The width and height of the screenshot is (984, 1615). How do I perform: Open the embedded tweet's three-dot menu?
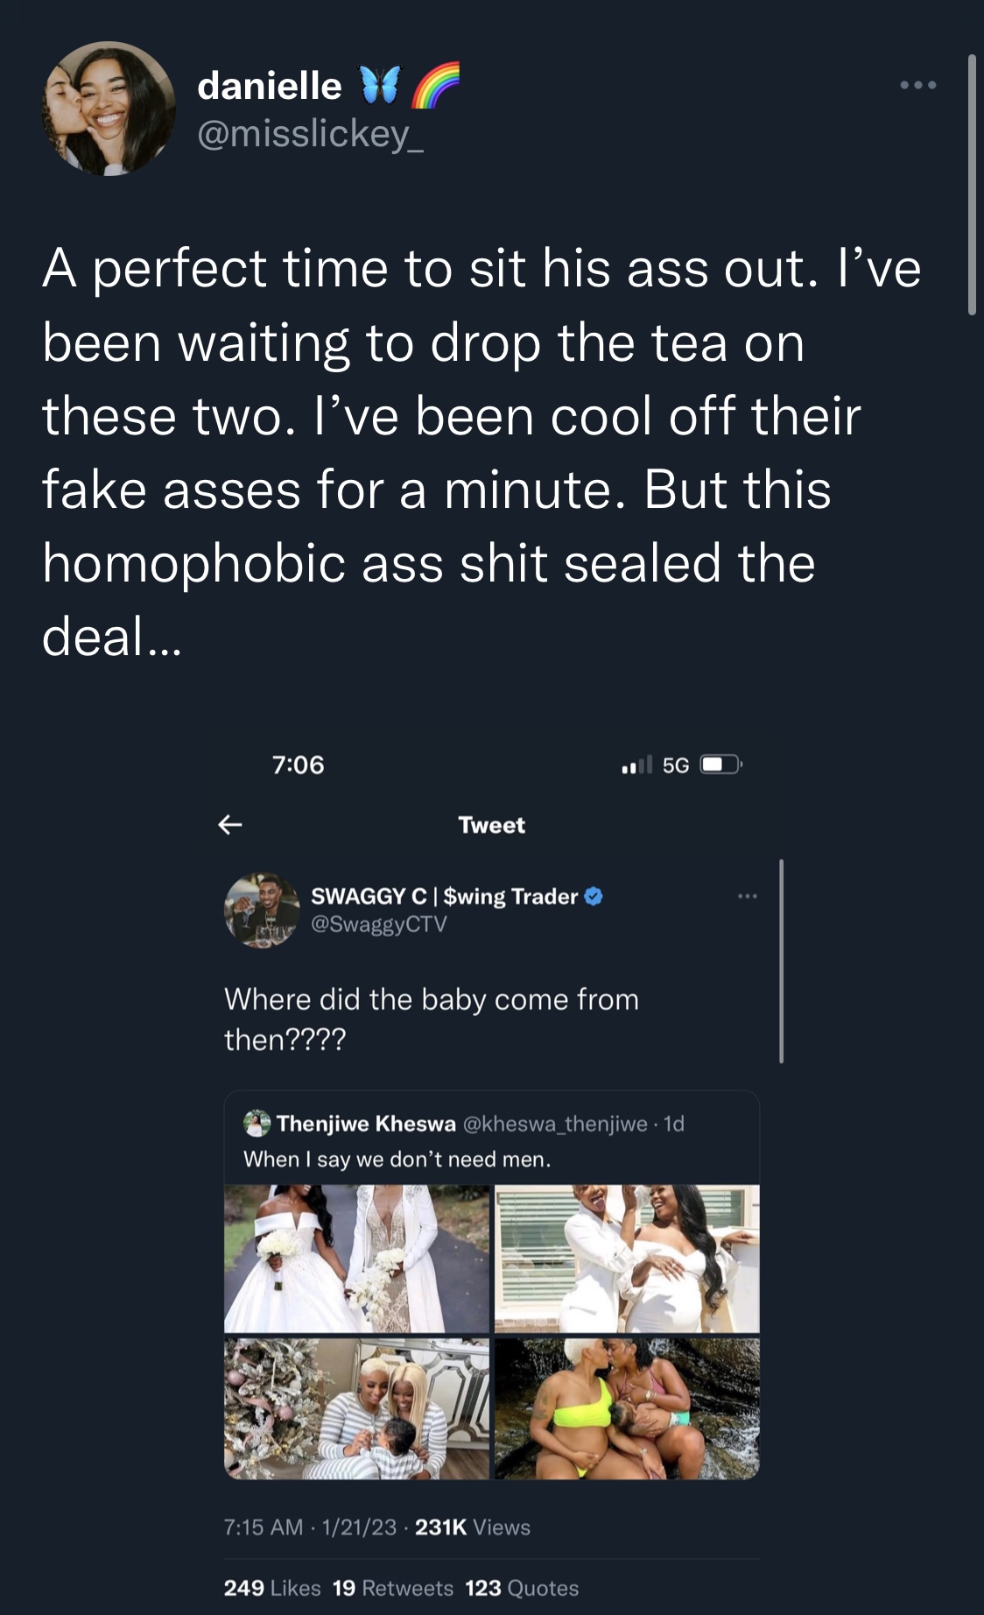click(x=747, y=896)
